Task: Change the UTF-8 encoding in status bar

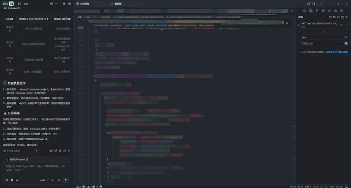Action: point(315,186)
